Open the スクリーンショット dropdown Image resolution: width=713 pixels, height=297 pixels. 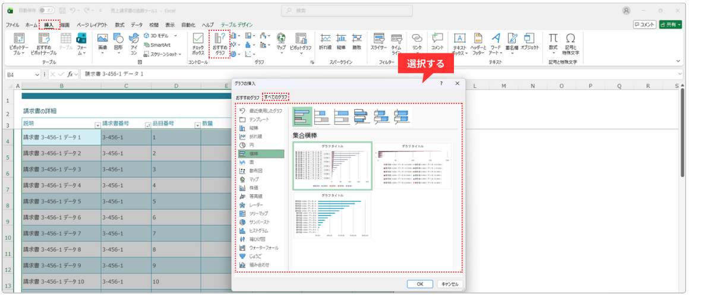[x=163, y=53]
